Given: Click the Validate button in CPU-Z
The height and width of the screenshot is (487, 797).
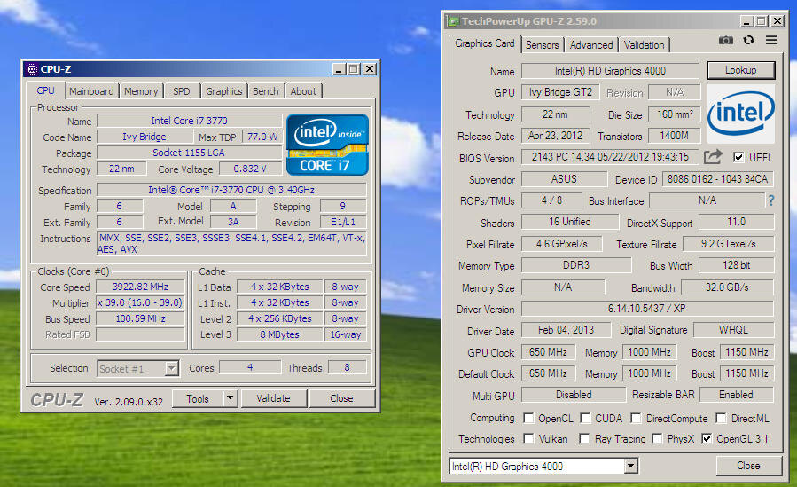Looking at the screenshot, I should click(x=273, y=398).
